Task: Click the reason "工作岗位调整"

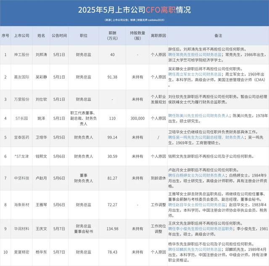Action: click(x=158, y=229)
